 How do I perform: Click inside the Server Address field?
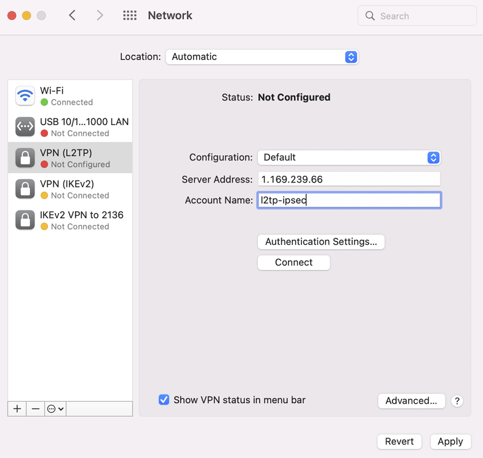349,179
